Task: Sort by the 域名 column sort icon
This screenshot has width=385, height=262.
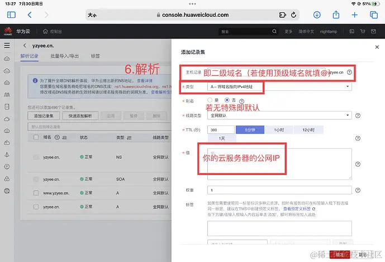Action: [x=64, y=138]
